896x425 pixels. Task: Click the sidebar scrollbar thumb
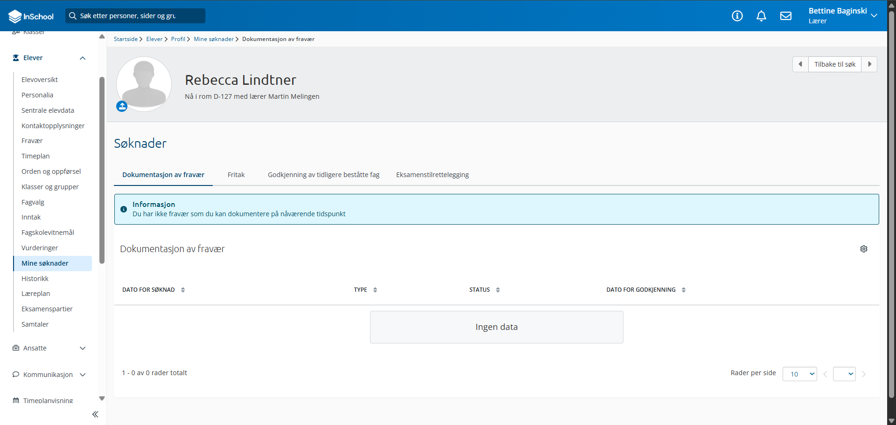102,170
